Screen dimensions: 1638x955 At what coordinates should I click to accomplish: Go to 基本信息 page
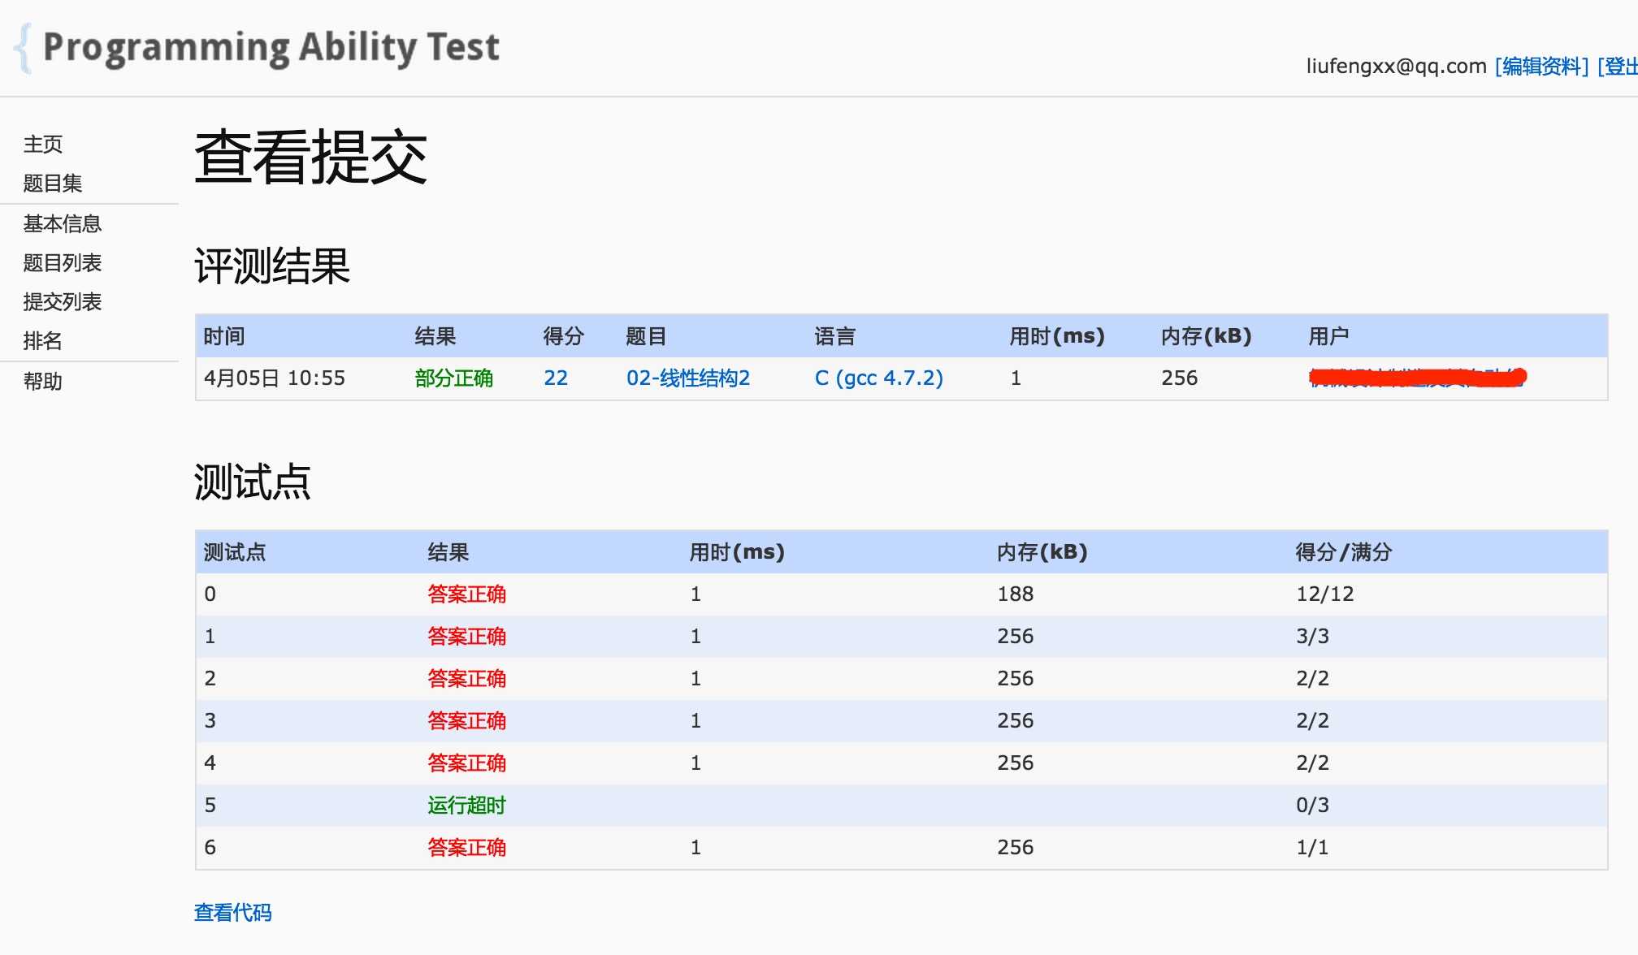click(63, 224)
